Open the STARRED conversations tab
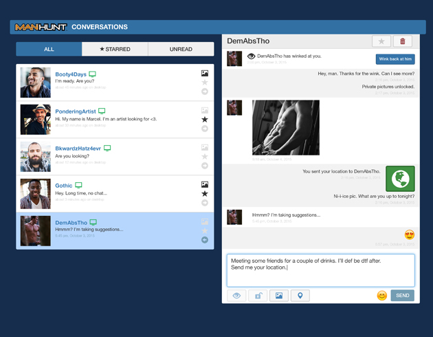433x337 pixels. (x=115, y=49)
